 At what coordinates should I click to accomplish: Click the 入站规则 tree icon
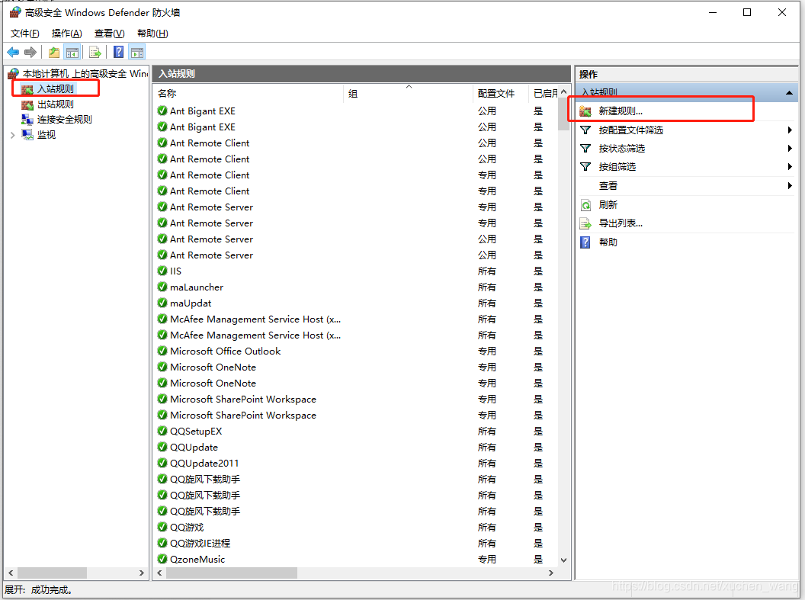(x=27, y=89)
